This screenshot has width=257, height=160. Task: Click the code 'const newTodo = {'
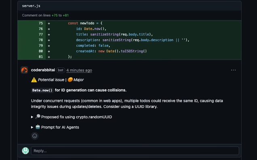pyautogui.click(x=85, y=23)
